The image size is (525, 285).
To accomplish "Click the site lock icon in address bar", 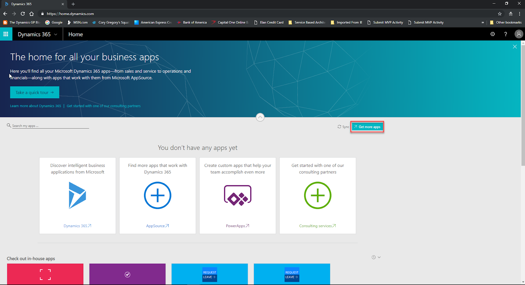I will pyautogui.click(x=42, y=14).
